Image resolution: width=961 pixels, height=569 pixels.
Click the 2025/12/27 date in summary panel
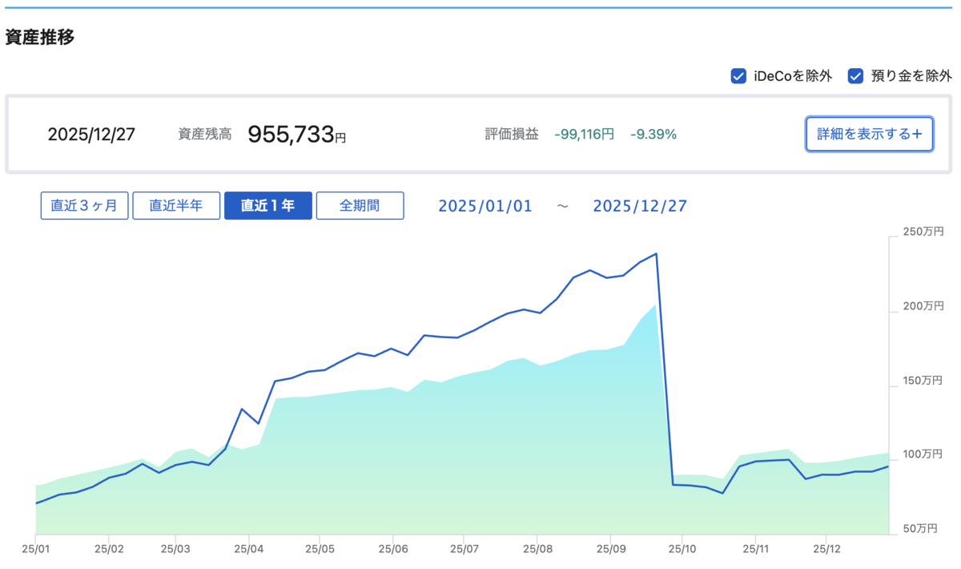(x=91, y=134)
